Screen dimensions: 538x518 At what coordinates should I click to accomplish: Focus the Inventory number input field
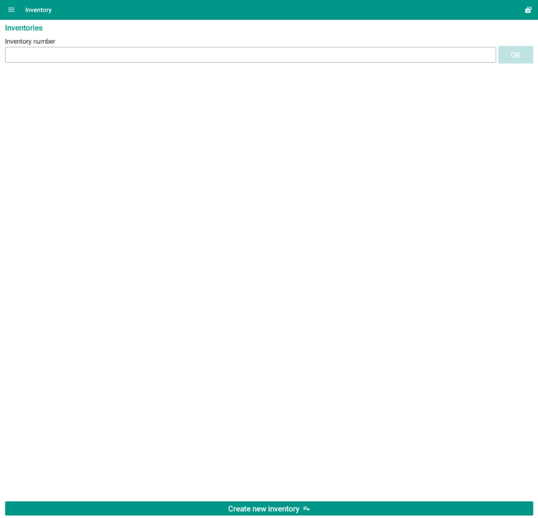[250, 55]
